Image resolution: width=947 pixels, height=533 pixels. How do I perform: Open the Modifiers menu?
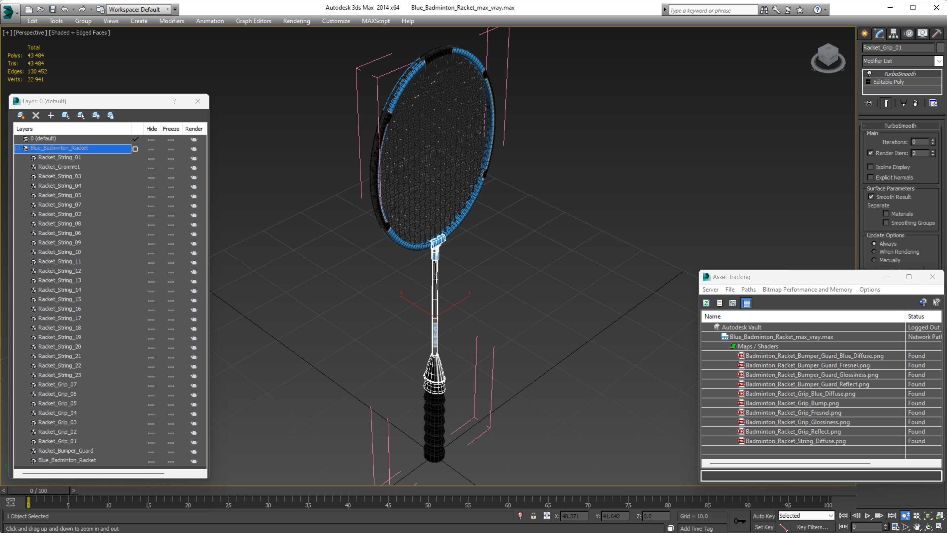(x=172, y=21)
